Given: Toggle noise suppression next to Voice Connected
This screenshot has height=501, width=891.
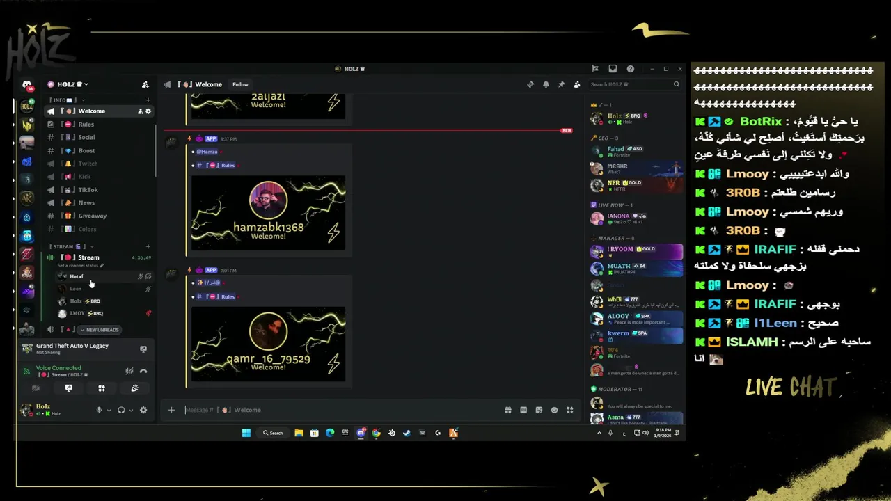Looking at the screenshot, I should click(129, 371).
